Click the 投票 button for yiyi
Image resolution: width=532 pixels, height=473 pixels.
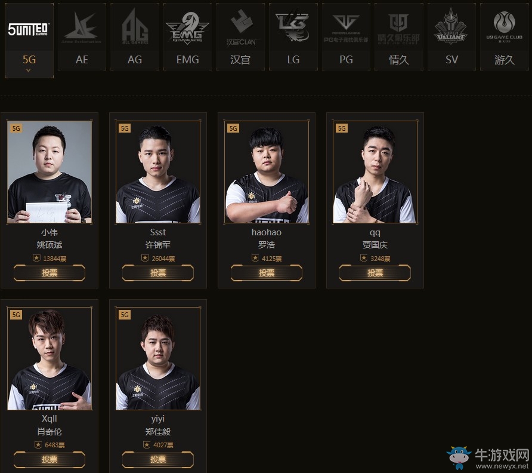(x=158, y=459)
